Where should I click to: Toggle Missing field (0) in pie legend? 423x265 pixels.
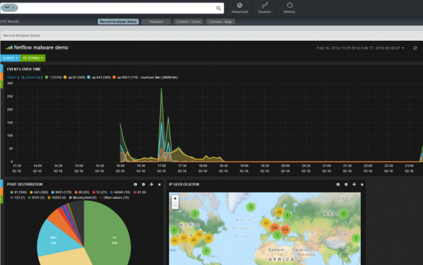point(83,197)
